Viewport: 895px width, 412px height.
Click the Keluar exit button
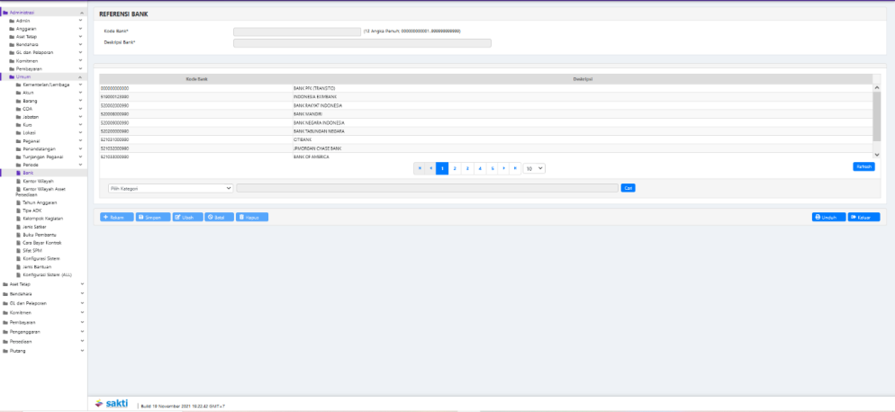863,217
